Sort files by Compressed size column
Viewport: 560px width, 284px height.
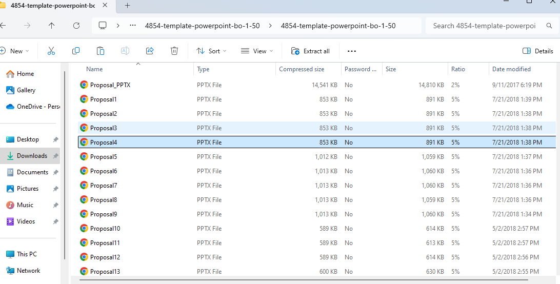[302, 69]
